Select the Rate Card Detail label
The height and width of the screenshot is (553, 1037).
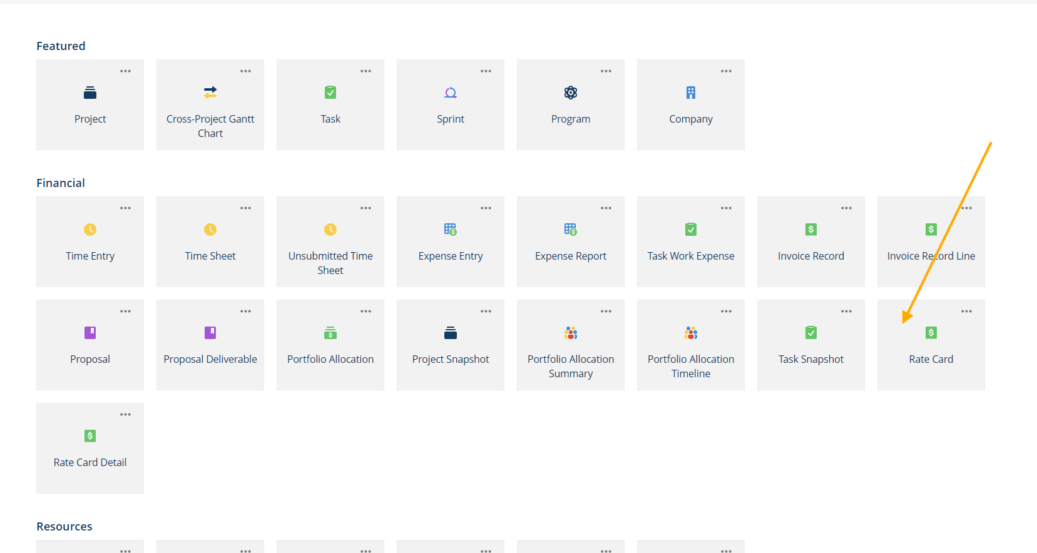tap(90, 462)
